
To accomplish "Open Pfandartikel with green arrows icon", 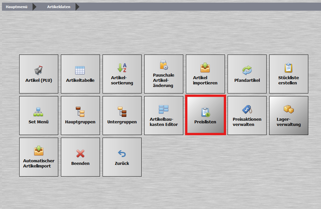I will (x=247, y=74).
